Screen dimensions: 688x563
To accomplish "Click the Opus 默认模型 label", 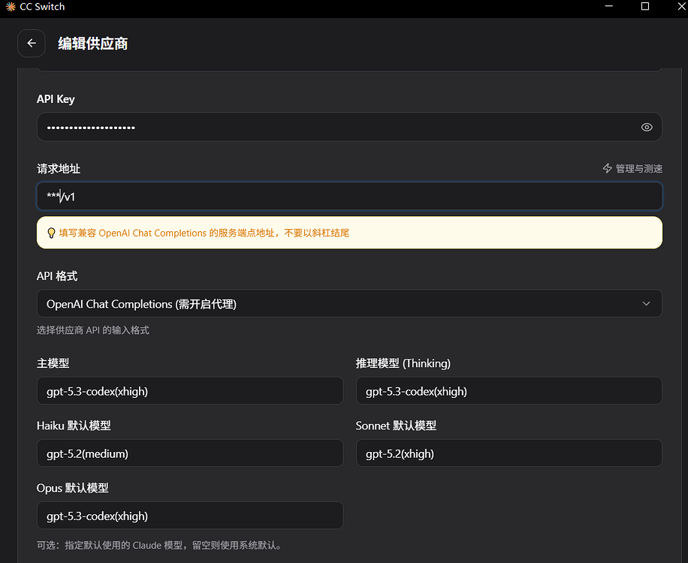I will pos(72,488).
